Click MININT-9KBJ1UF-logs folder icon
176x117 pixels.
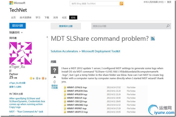click(x=65, y=98)
